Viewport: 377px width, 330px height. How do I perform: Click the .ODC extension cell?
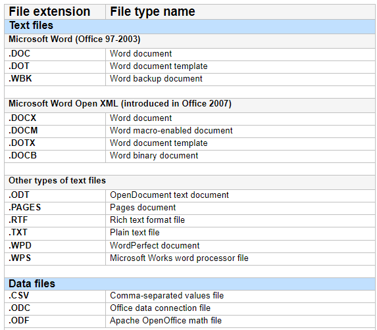55,308
